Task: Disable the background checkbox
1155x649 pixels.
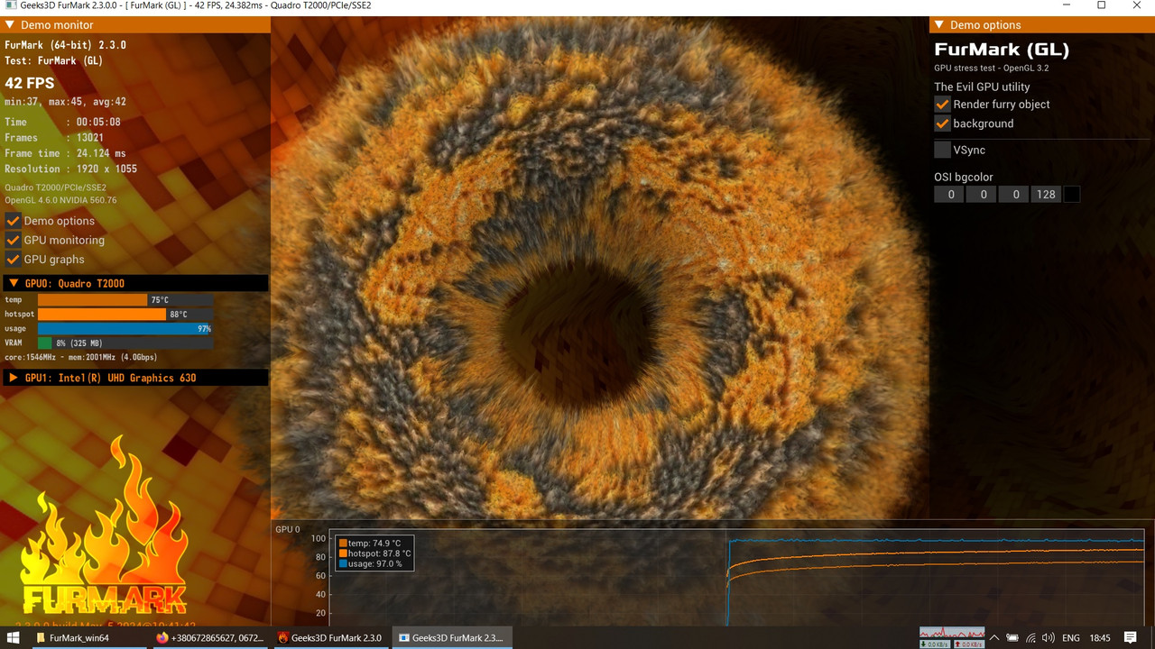Action: pyautogui.click(x=942, y=123)
